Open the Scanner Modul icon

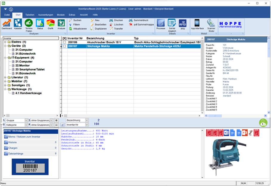(x=211, y=25)
